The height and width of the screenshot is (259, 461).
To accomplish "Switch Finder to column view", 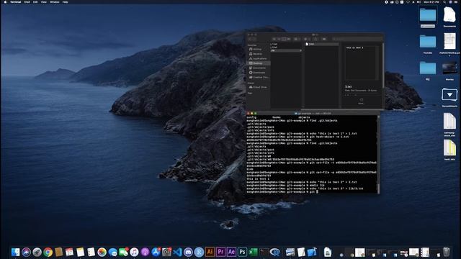I will tap(284, 39).
